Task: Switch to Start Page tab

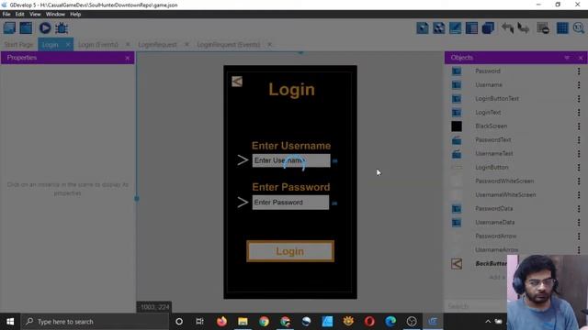Action: [18, 45]
